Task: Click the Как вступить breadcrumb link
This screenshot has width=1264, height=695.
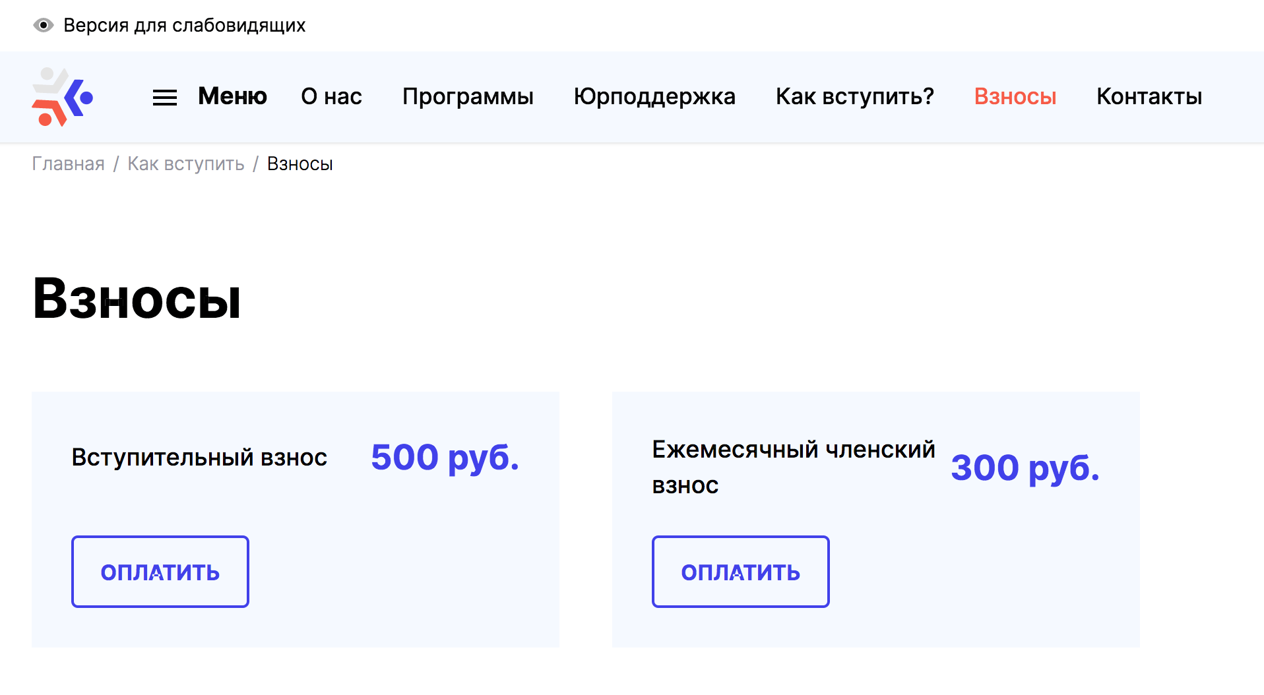Action: (186, 164)
